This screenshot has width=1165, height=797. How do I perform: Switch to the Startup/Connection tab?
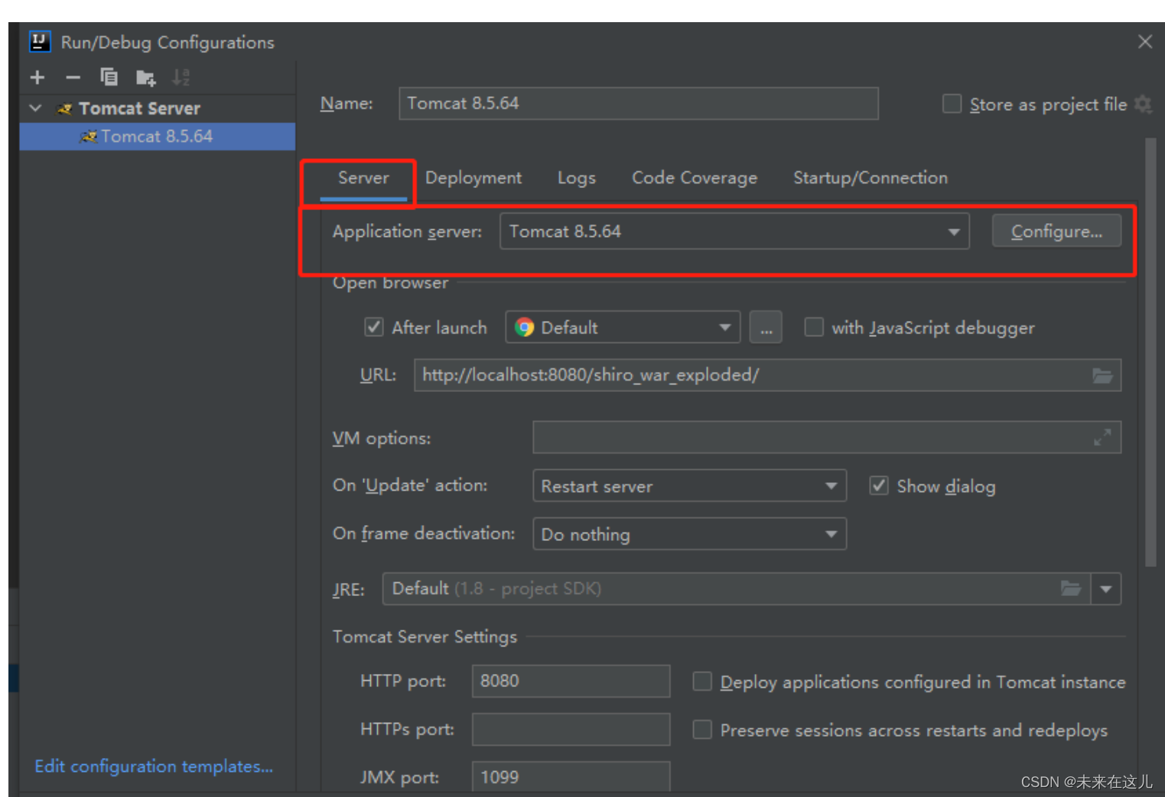(870, 178)
